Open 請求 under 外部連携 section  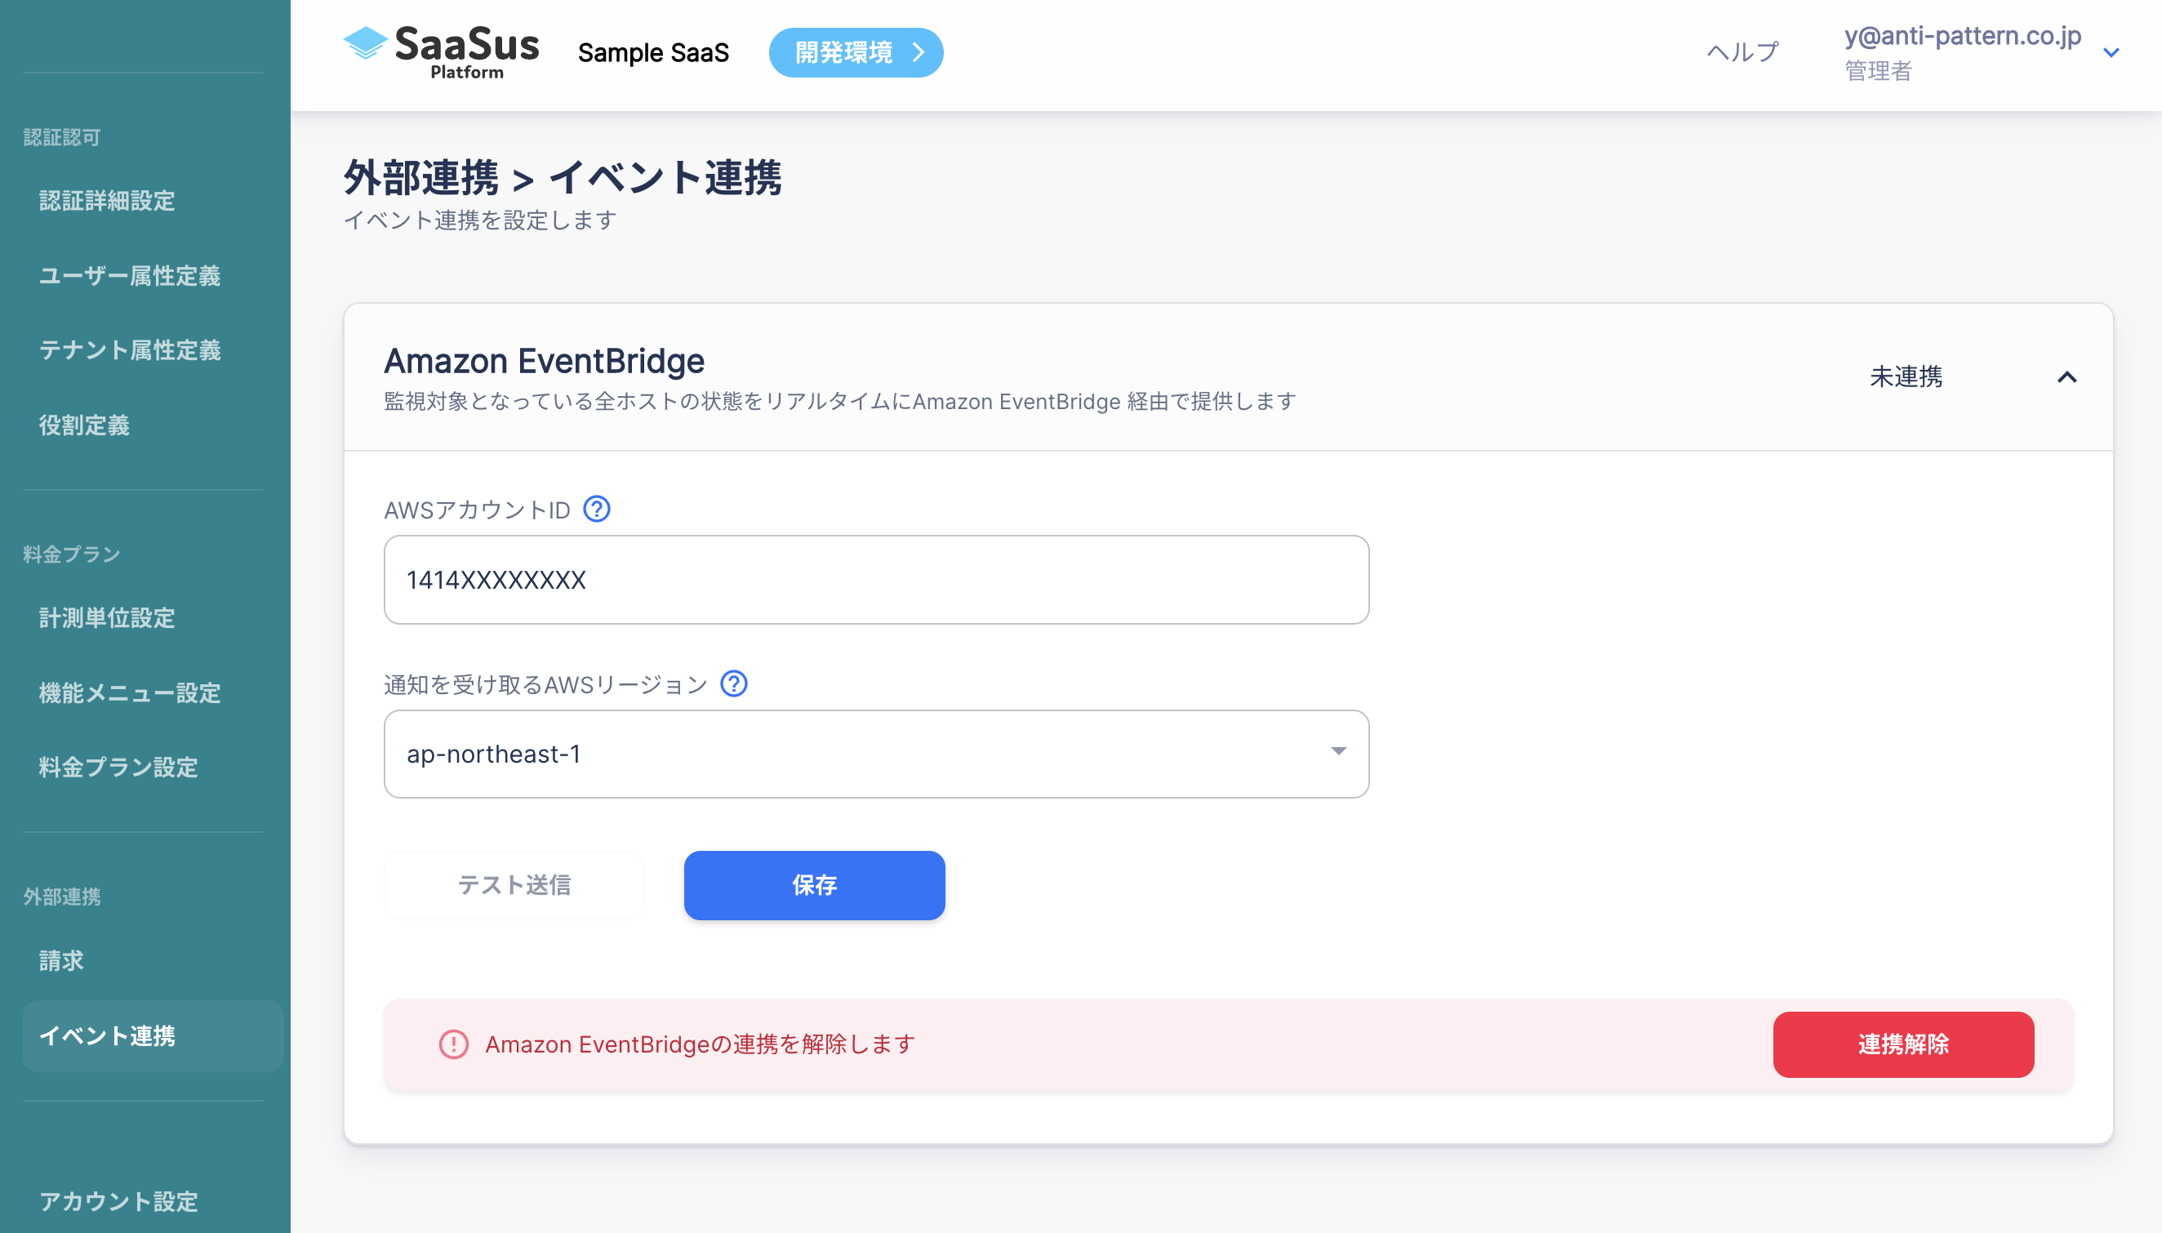61,960
